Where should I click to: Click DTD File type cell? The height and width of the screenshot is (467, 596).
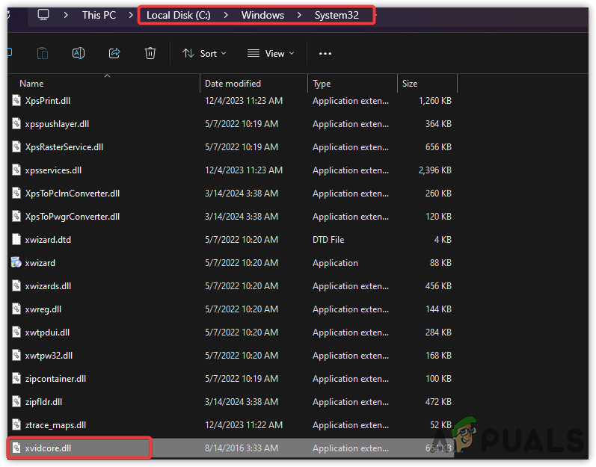click(328, 240)
